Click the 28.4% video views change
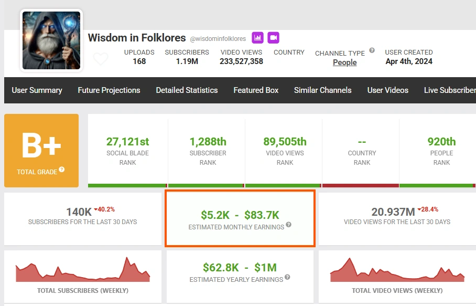 (x=428, y=209)
